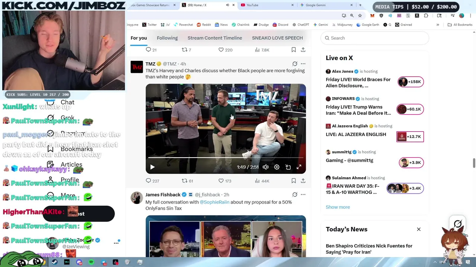Mute audio on the Home / X tab

pos(228,5)
